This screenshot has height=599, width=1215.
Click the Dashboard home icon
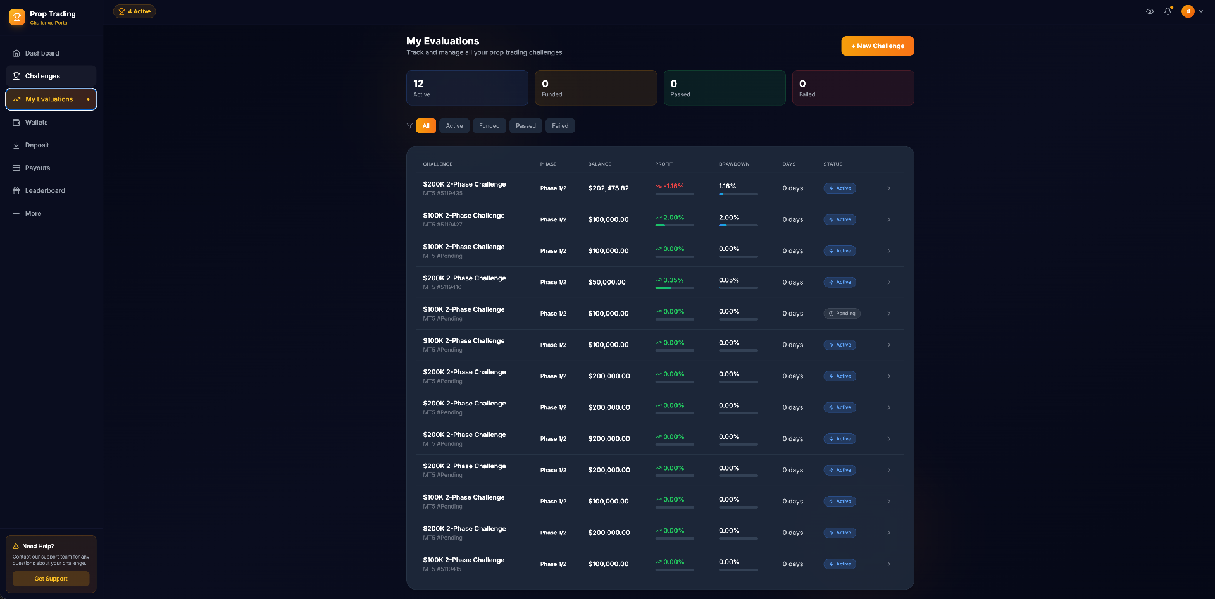tap(16, 53)
